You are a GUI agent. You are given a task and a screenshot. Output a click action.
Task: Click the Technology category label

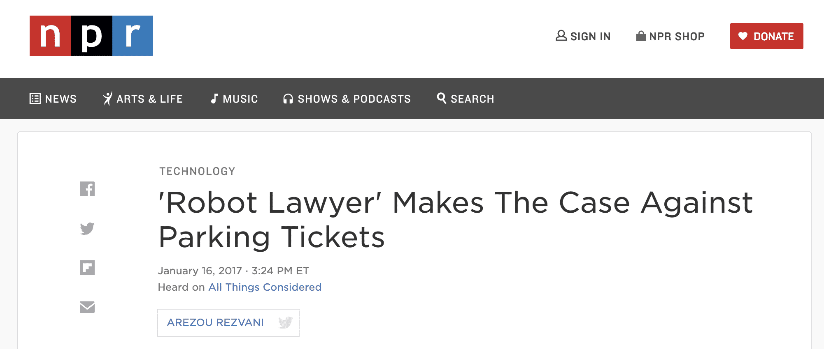coord(197,171)
